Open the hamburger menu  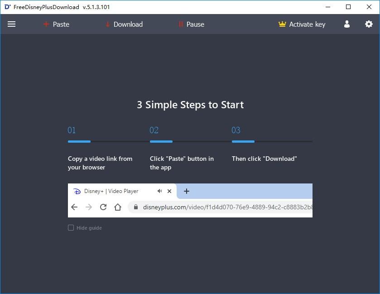[11, 24]
